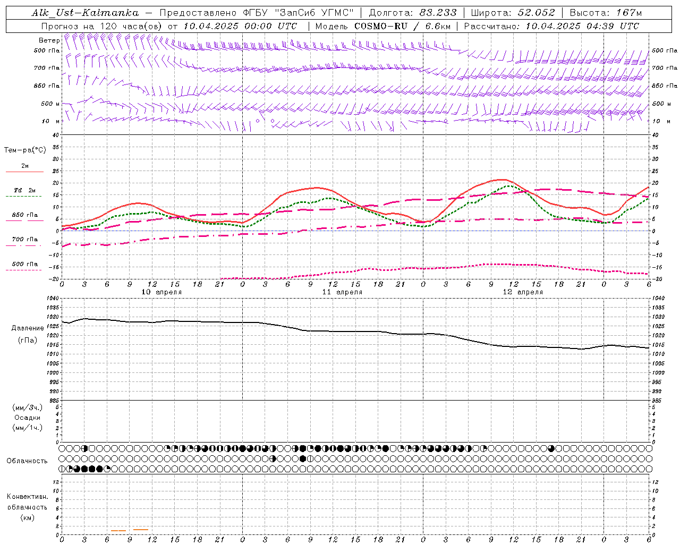
Task: Click the Тем-ра(°C) axis label
Action: pyautogui.click(x=25, y=150)
